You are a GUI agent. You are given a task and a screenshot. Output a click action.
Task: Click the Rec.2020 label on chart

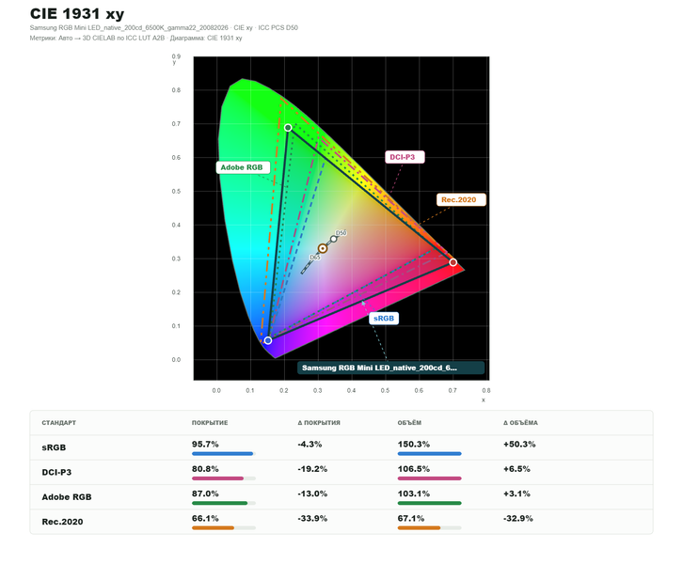tap(461, 199)
